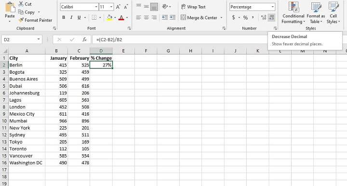Click the Orientation text rotation icon
The image size is (347, 186).
[165, 7]
